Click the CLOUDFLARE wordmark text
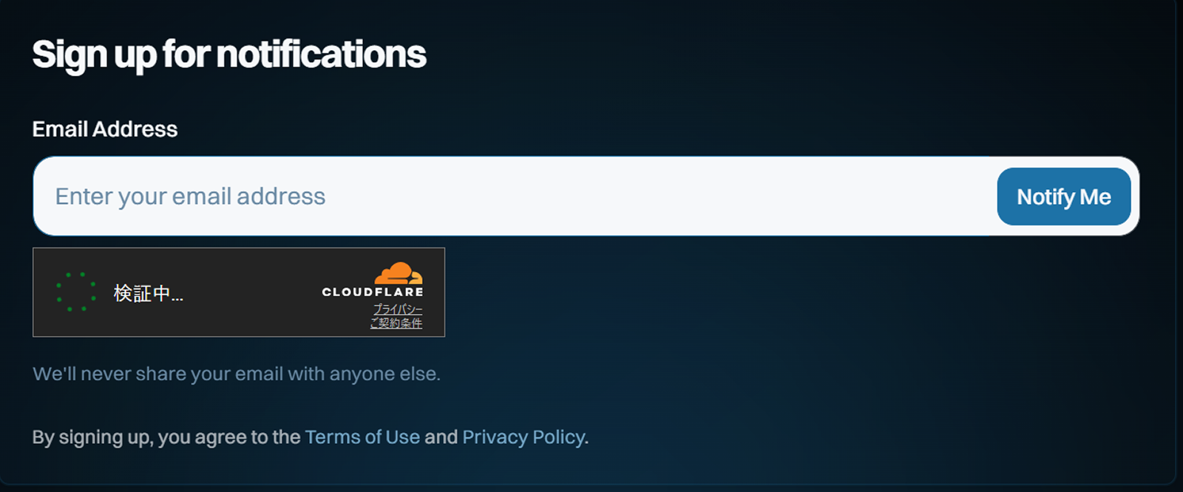The height and width of the screenshot is (492, 1183). pos(373,293)
